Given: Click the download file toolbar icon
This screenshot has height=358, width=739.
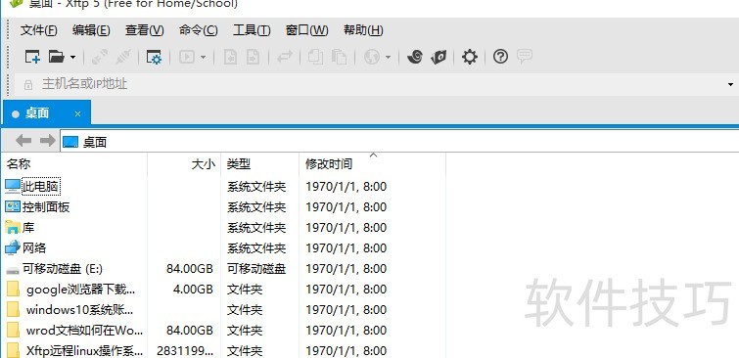Looking at the screenshot, I should point(230,57).
